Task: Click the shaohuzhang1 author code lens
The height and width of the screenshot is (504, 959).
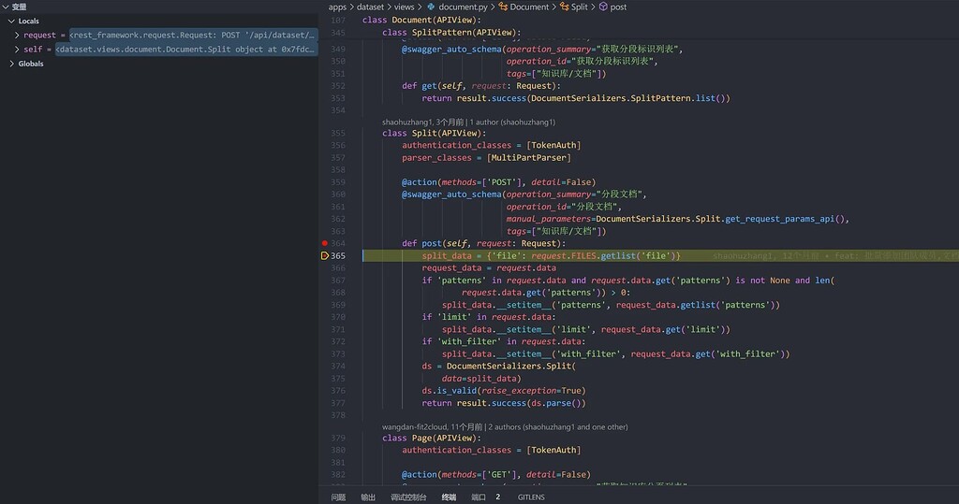Action: (468, 122)
